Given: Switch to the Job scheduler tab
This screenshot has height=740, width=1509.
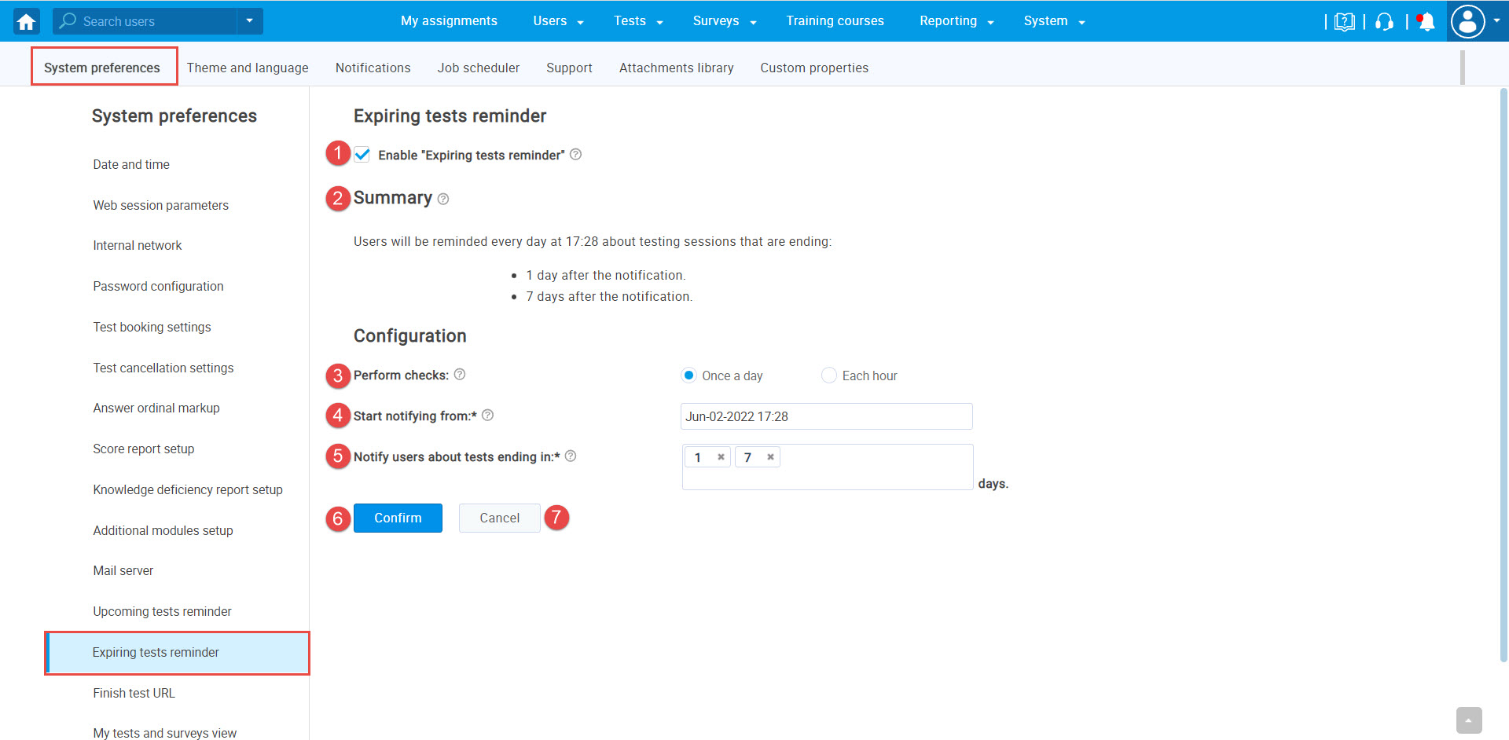Looking at the screenshot, I should (x=478, y=68).
